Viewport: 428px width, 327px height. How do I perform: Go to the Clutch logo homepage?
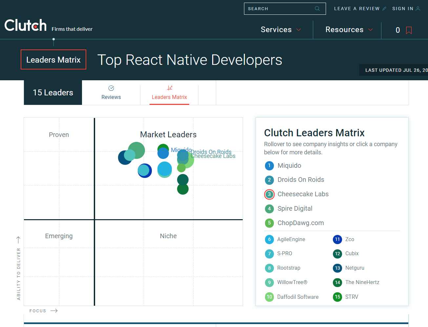(26, 25)
